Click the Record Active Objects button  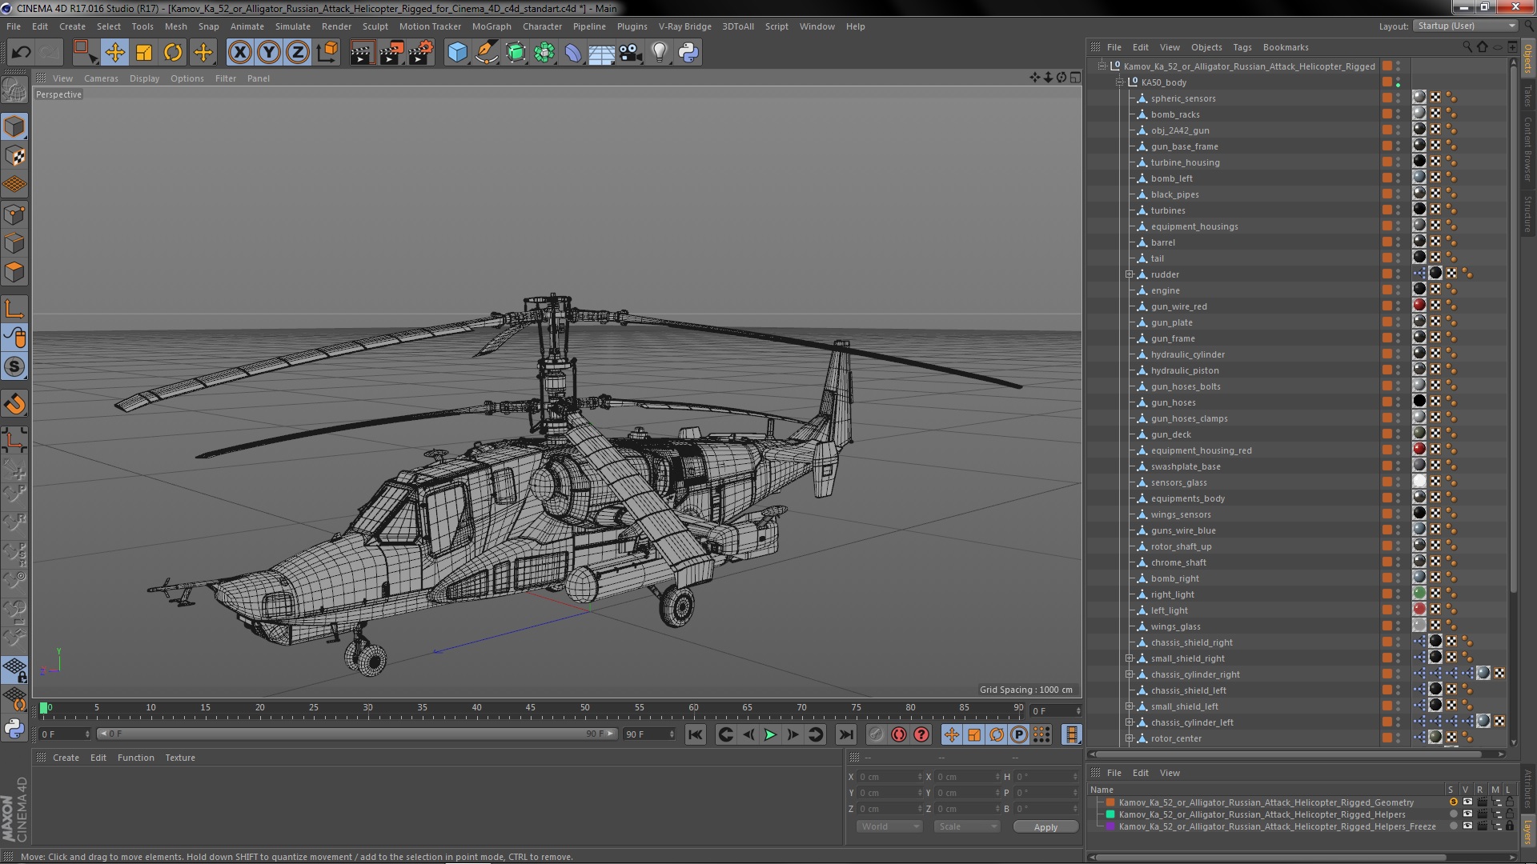coord(877,734)
